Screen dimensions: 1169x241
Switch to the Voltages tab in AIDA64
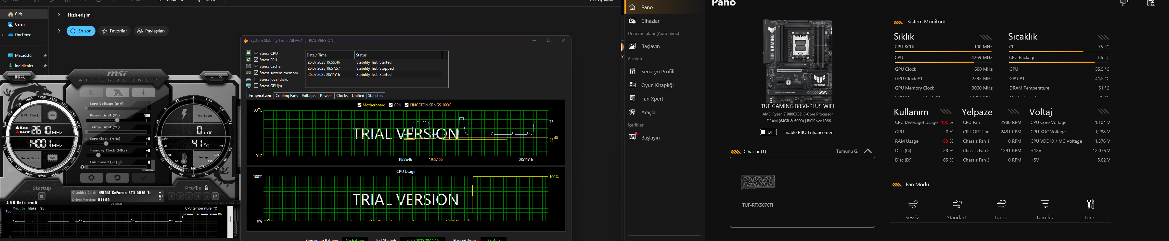(x=309, y=96)
